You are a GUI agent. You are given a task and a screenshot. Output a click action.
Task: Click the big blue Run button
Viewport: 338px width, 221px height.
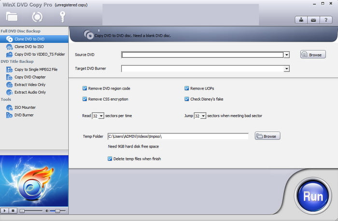[x=313, y=196]
